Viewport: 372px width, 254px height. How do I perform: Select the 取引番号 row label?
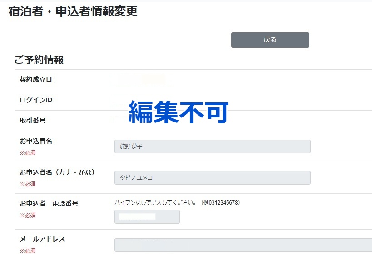[x=33, y=120]
